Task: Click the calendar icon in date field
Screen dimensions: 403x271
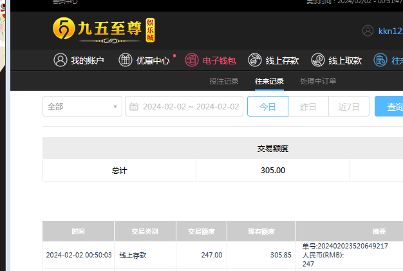Action: tap(134, 107)
